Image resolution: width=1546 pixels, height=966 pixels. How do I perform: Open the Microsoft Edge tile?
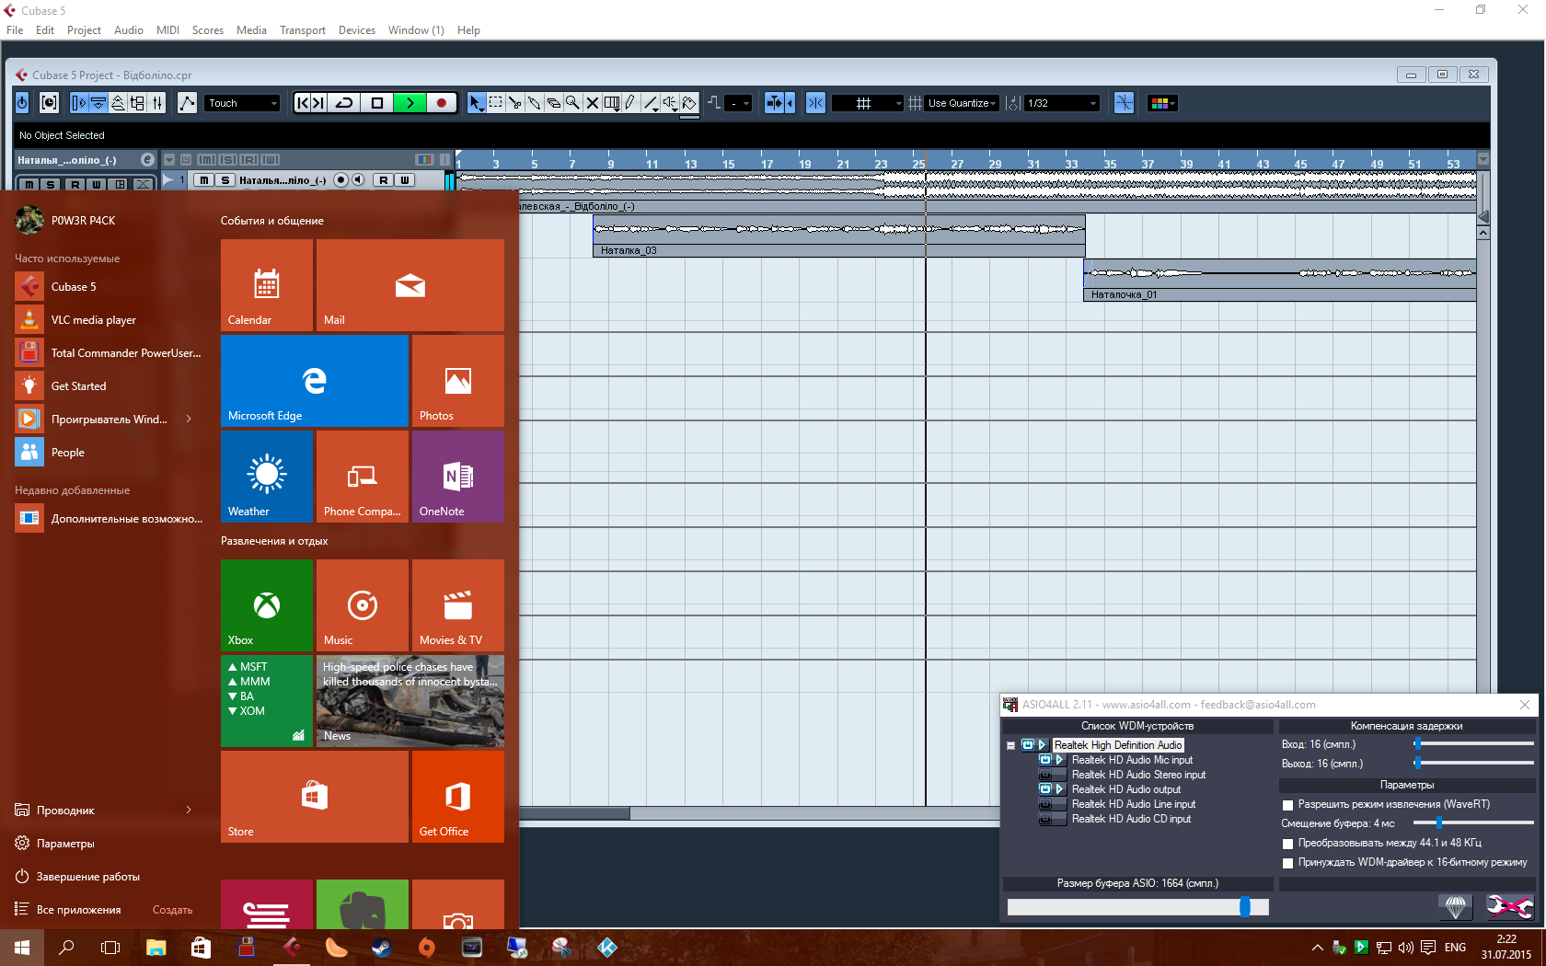pyautogui.click(x=315, y=381)
